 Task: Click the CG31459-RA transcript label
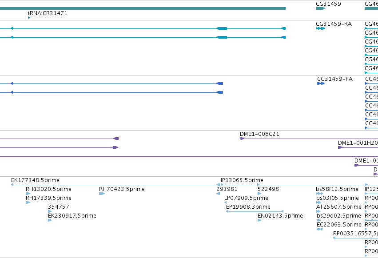(334, 24)
